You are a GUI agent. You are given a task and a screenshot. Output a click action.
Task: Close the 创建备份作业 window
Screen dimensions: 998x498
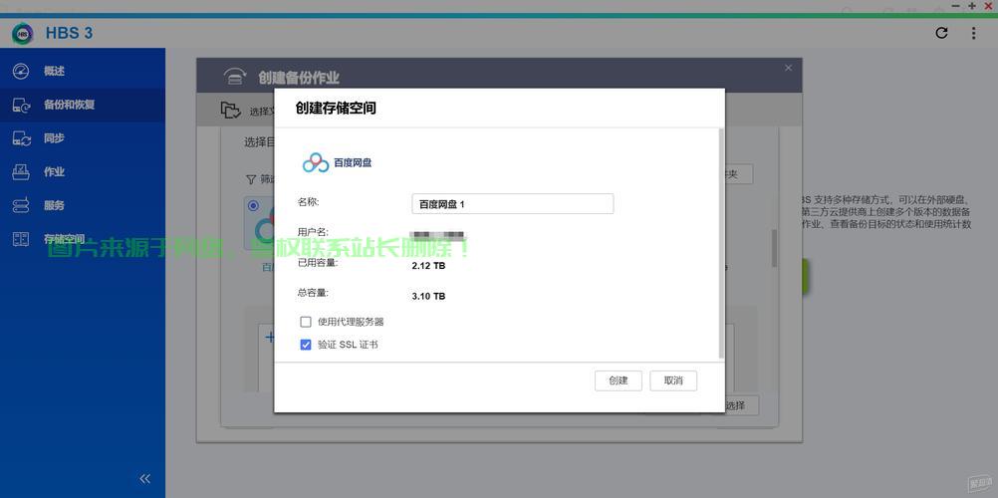(789, 68)
